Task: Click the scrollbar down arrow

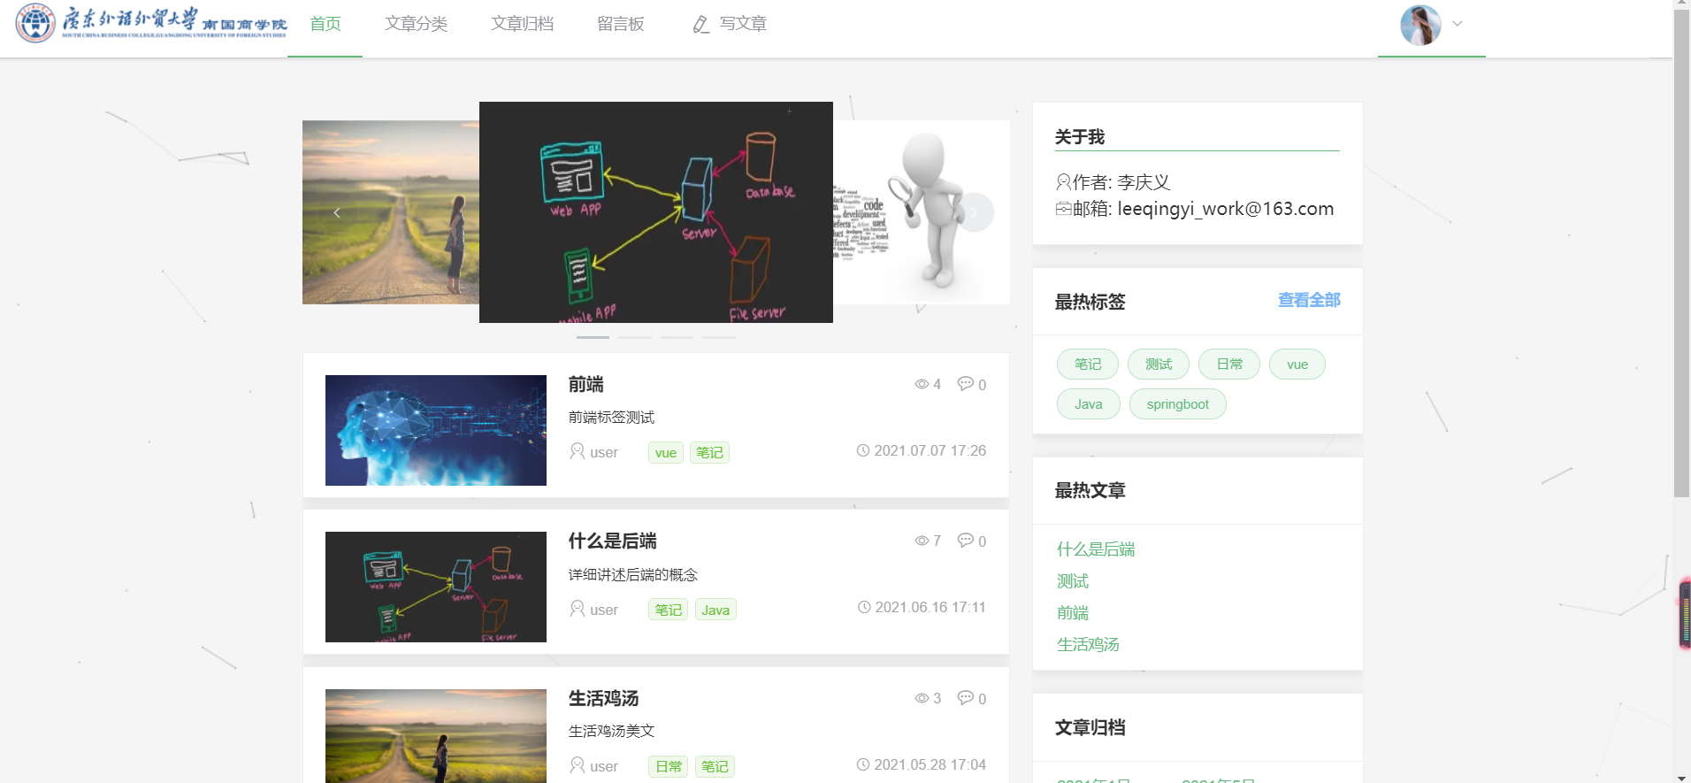Action: tap(1682, 777)
